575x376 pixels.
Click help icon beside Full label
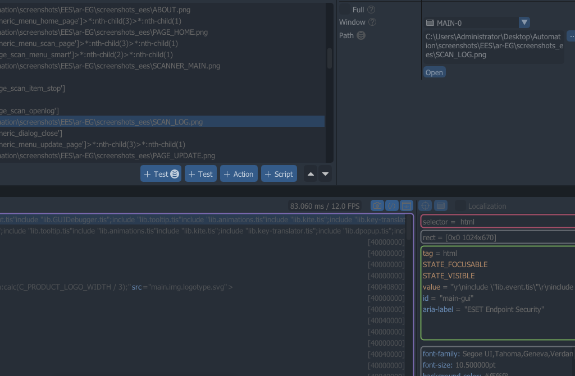point(371,10)
